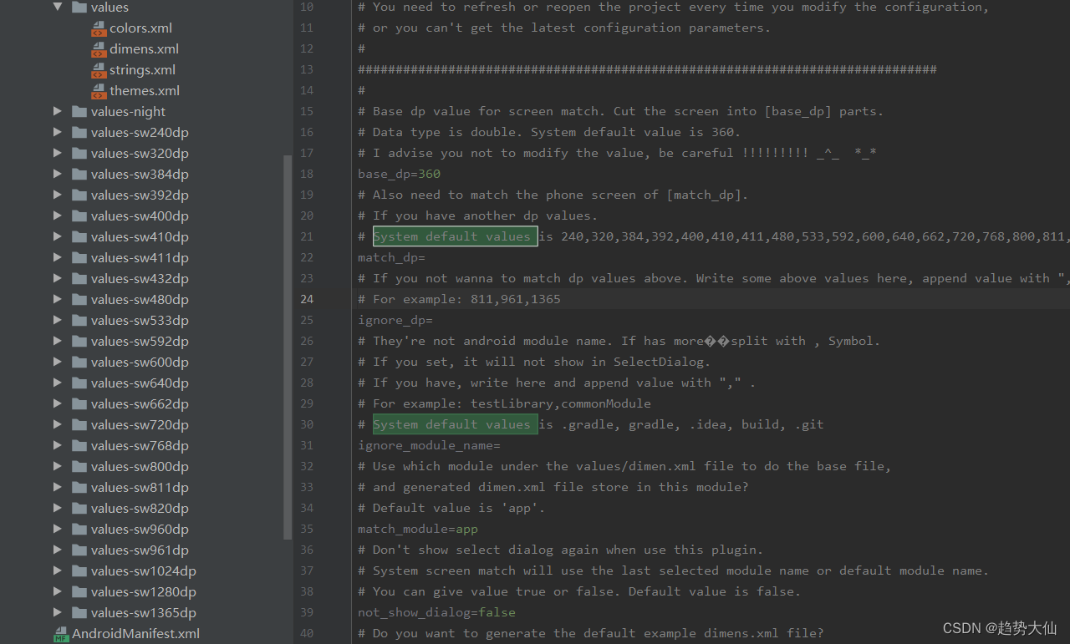1070x644 pixels.
Task: Expand the values-sw1365dp folder arrow
Action: [x=58, y=612]
